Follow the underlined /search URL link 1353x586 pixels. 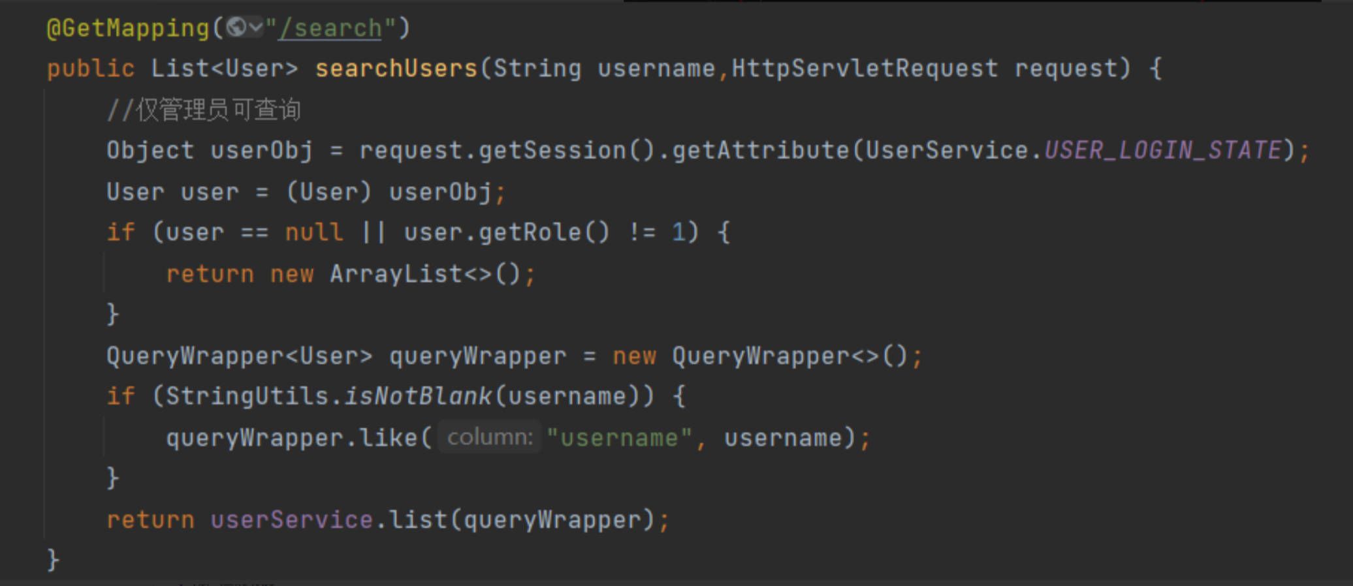(330, 29)
